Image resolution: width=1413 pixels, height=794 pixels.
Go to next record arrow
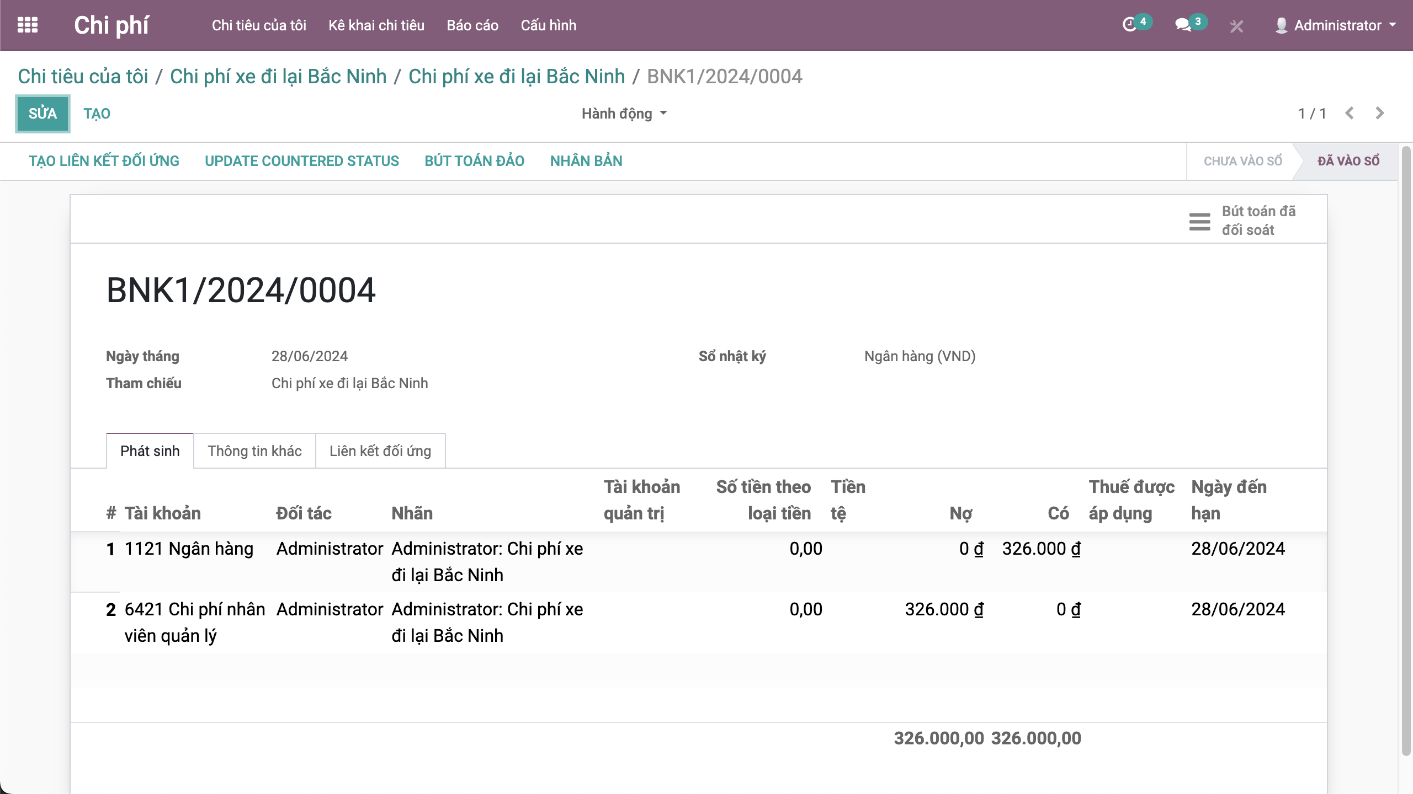click(1380, 114)
